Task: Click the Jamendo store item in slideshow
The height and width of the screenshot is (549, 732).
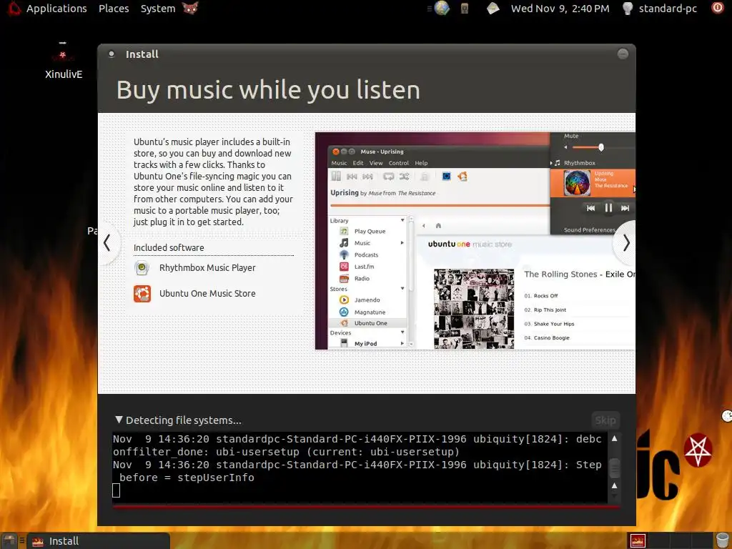Action: pos(367,300)
